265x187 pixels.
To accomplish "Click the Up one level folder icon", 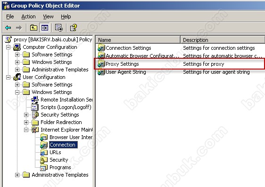I will point(33,27).
